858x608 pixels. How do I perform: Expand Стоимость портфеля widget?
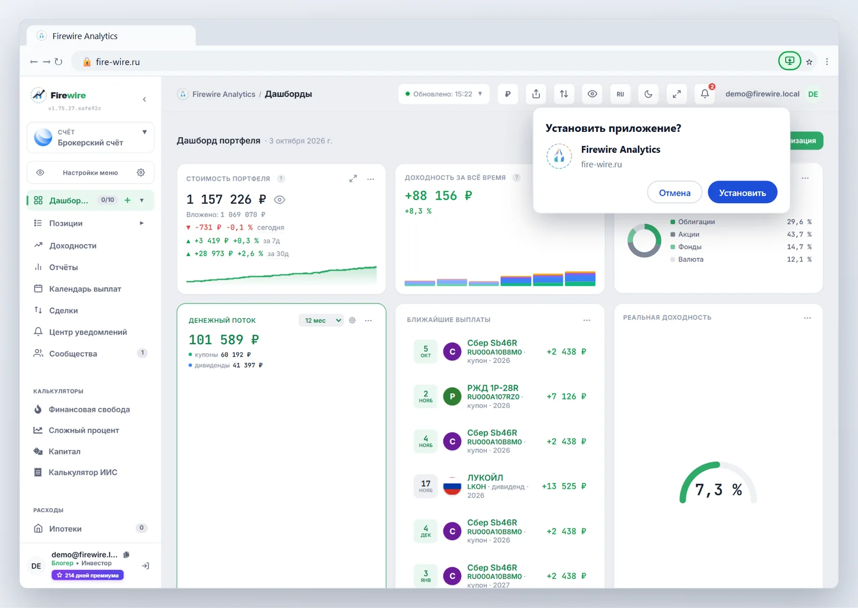coord(353,179)
